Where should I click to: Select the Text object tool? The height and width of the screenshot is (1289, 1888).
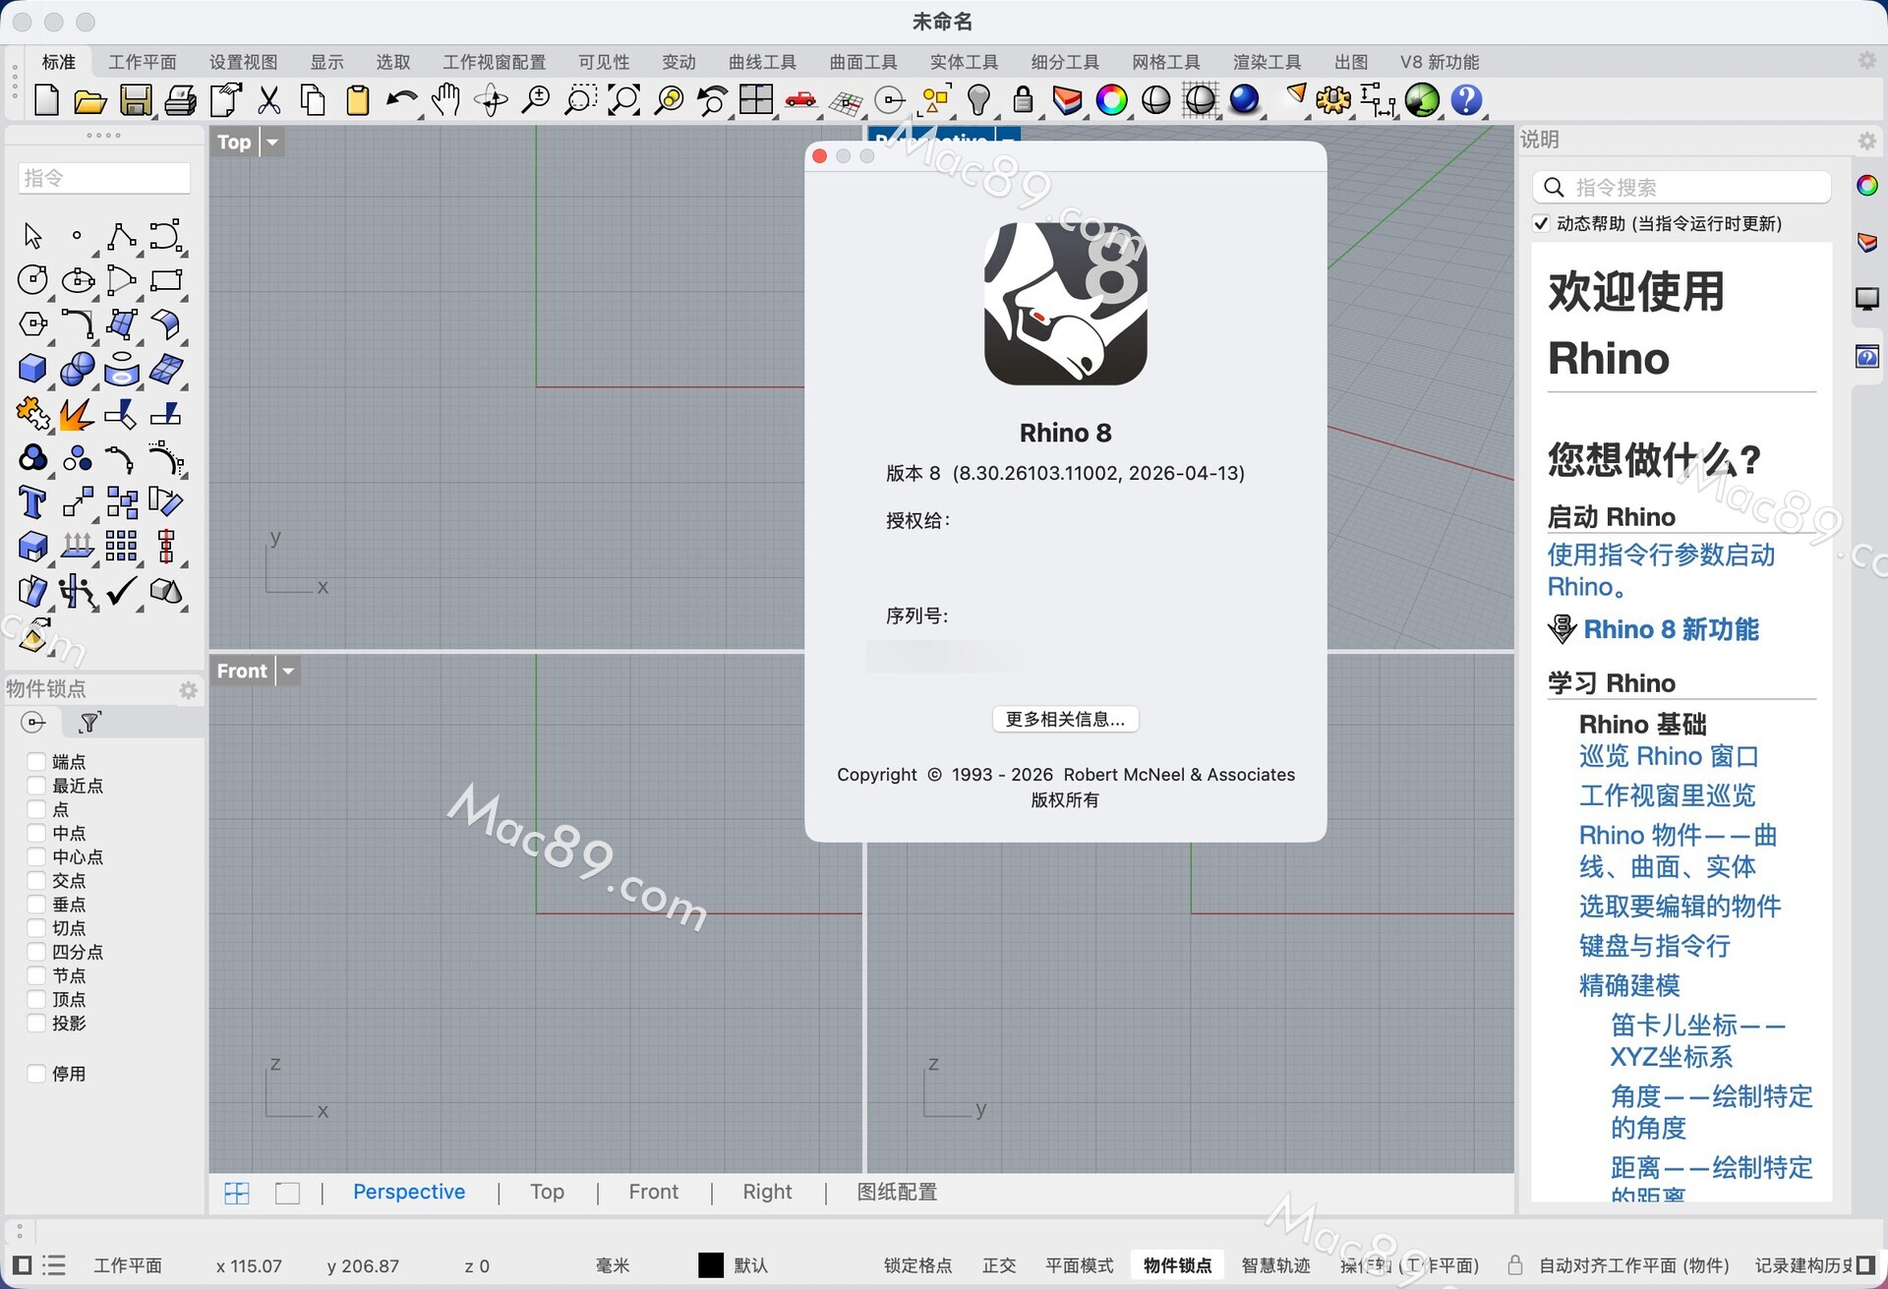click(32, 502)
